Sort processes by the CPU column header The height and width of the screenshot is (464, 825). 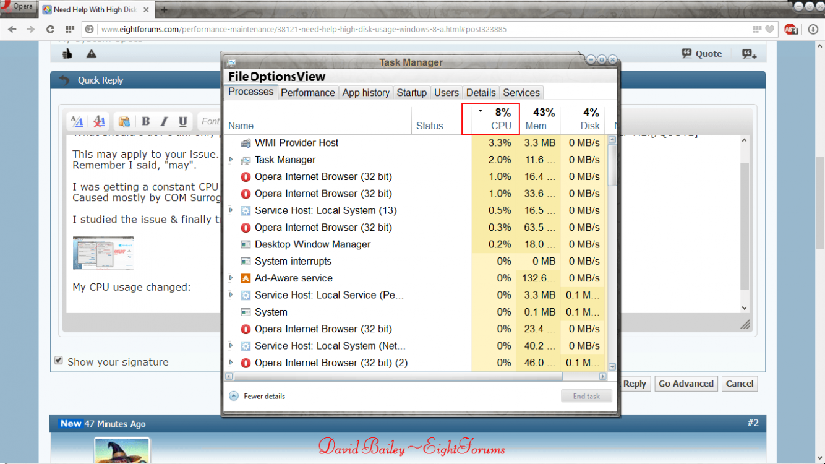tap(495, 119)
